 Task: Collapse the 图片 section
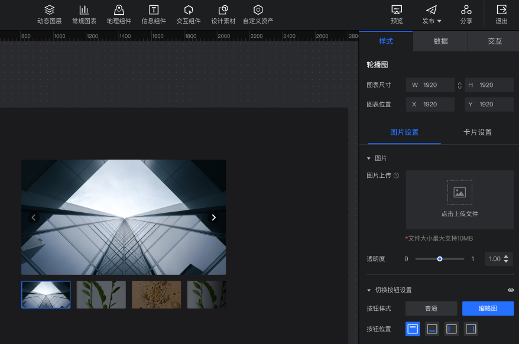pyautogui.click(x=369, y=158)
